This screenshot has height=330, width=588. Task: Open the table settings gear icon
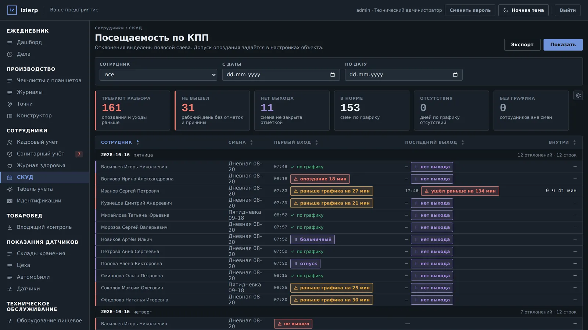(x=578, y=96)
